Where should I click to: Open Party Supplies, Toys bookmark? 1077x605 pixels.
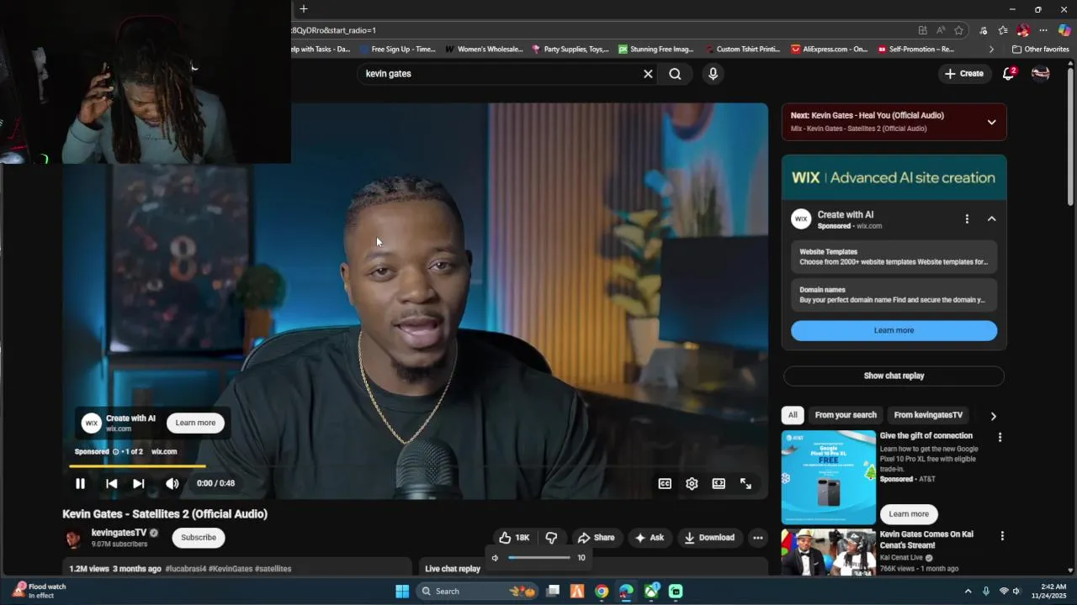570,50
